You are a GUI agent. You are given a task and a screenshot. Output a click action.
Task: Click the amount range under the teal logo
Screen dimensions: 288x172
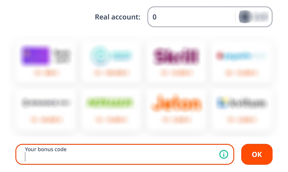(x=111, y=73)
